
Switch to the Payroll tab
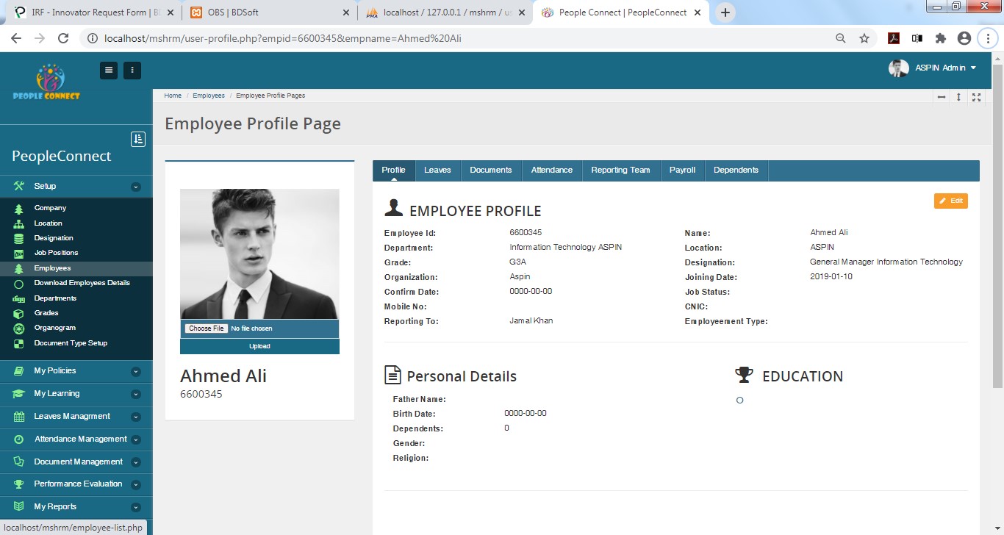coord(682,170)
